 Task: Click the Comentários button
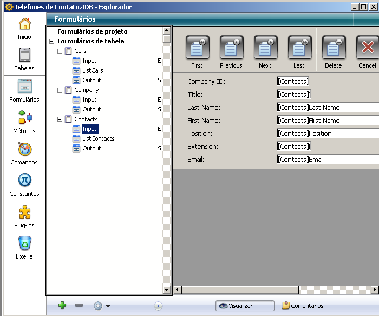coord(303,306)
